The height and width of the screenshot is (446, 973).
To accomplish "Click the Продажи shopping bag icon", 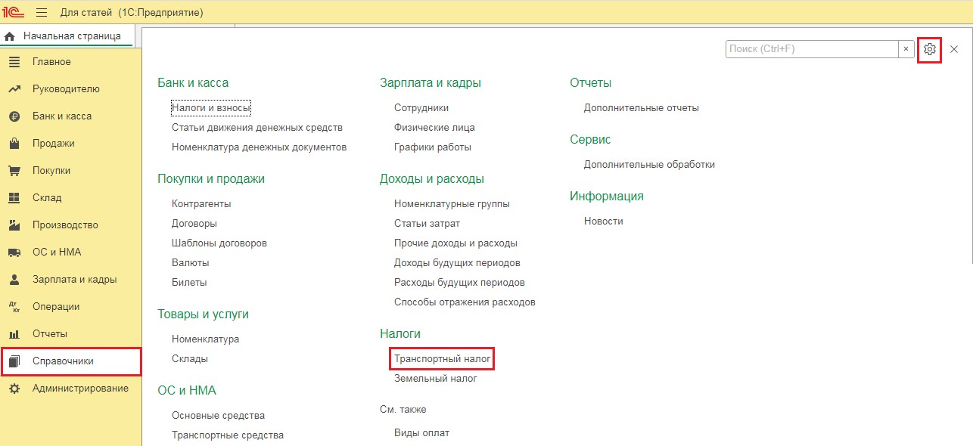I will pos(14,144).
